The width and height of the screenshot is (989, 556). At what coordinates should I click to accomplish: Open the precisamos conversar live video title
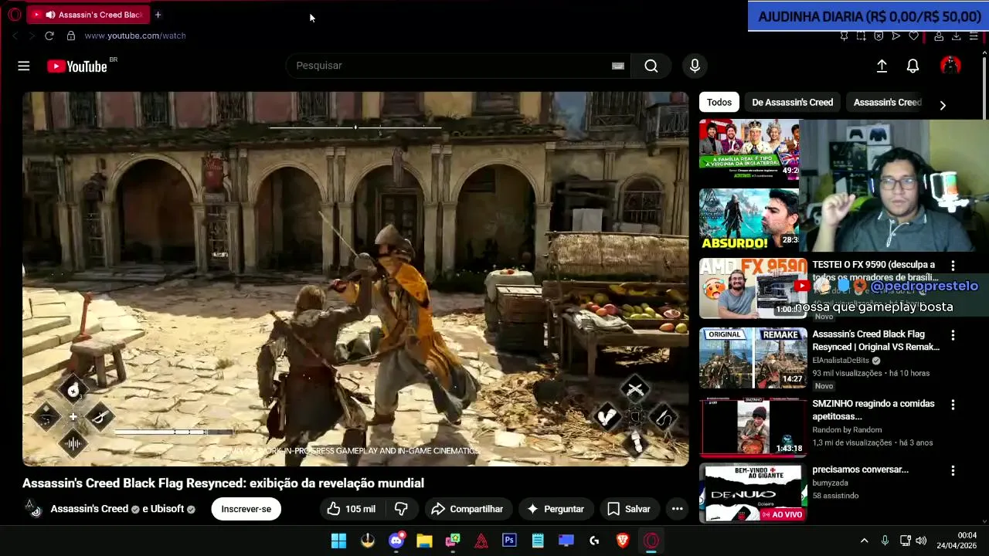click(x=860, y=470)
